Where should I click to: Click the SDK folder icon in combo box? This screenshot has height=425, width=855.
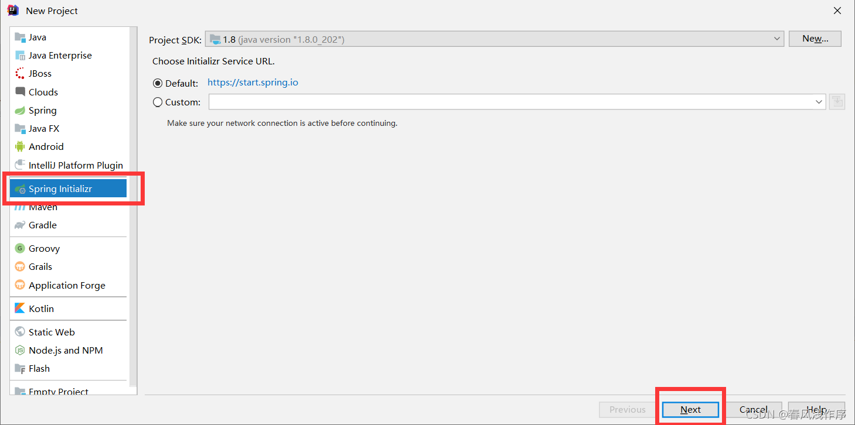pos(215,39)
